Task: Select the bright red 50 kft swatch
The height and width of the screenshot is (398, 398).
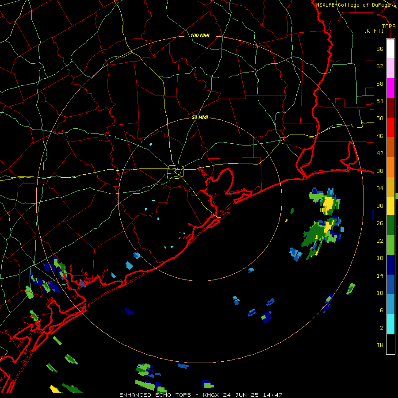Action: pos(390,127)
